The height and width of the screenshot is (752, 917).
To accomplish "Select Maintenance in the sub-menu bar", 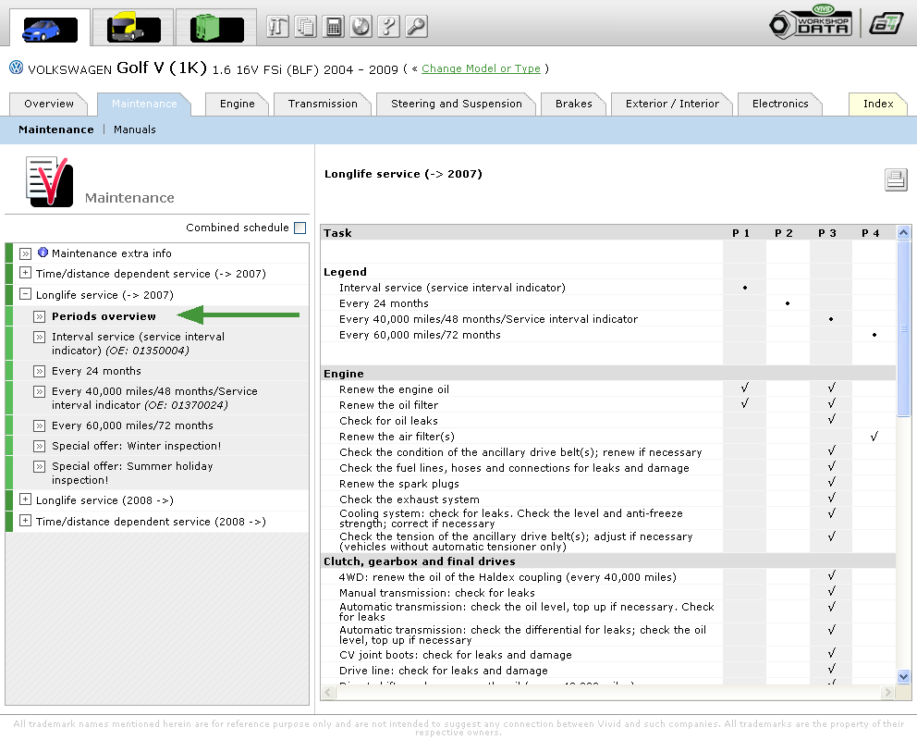I will (x=56, y=129).
